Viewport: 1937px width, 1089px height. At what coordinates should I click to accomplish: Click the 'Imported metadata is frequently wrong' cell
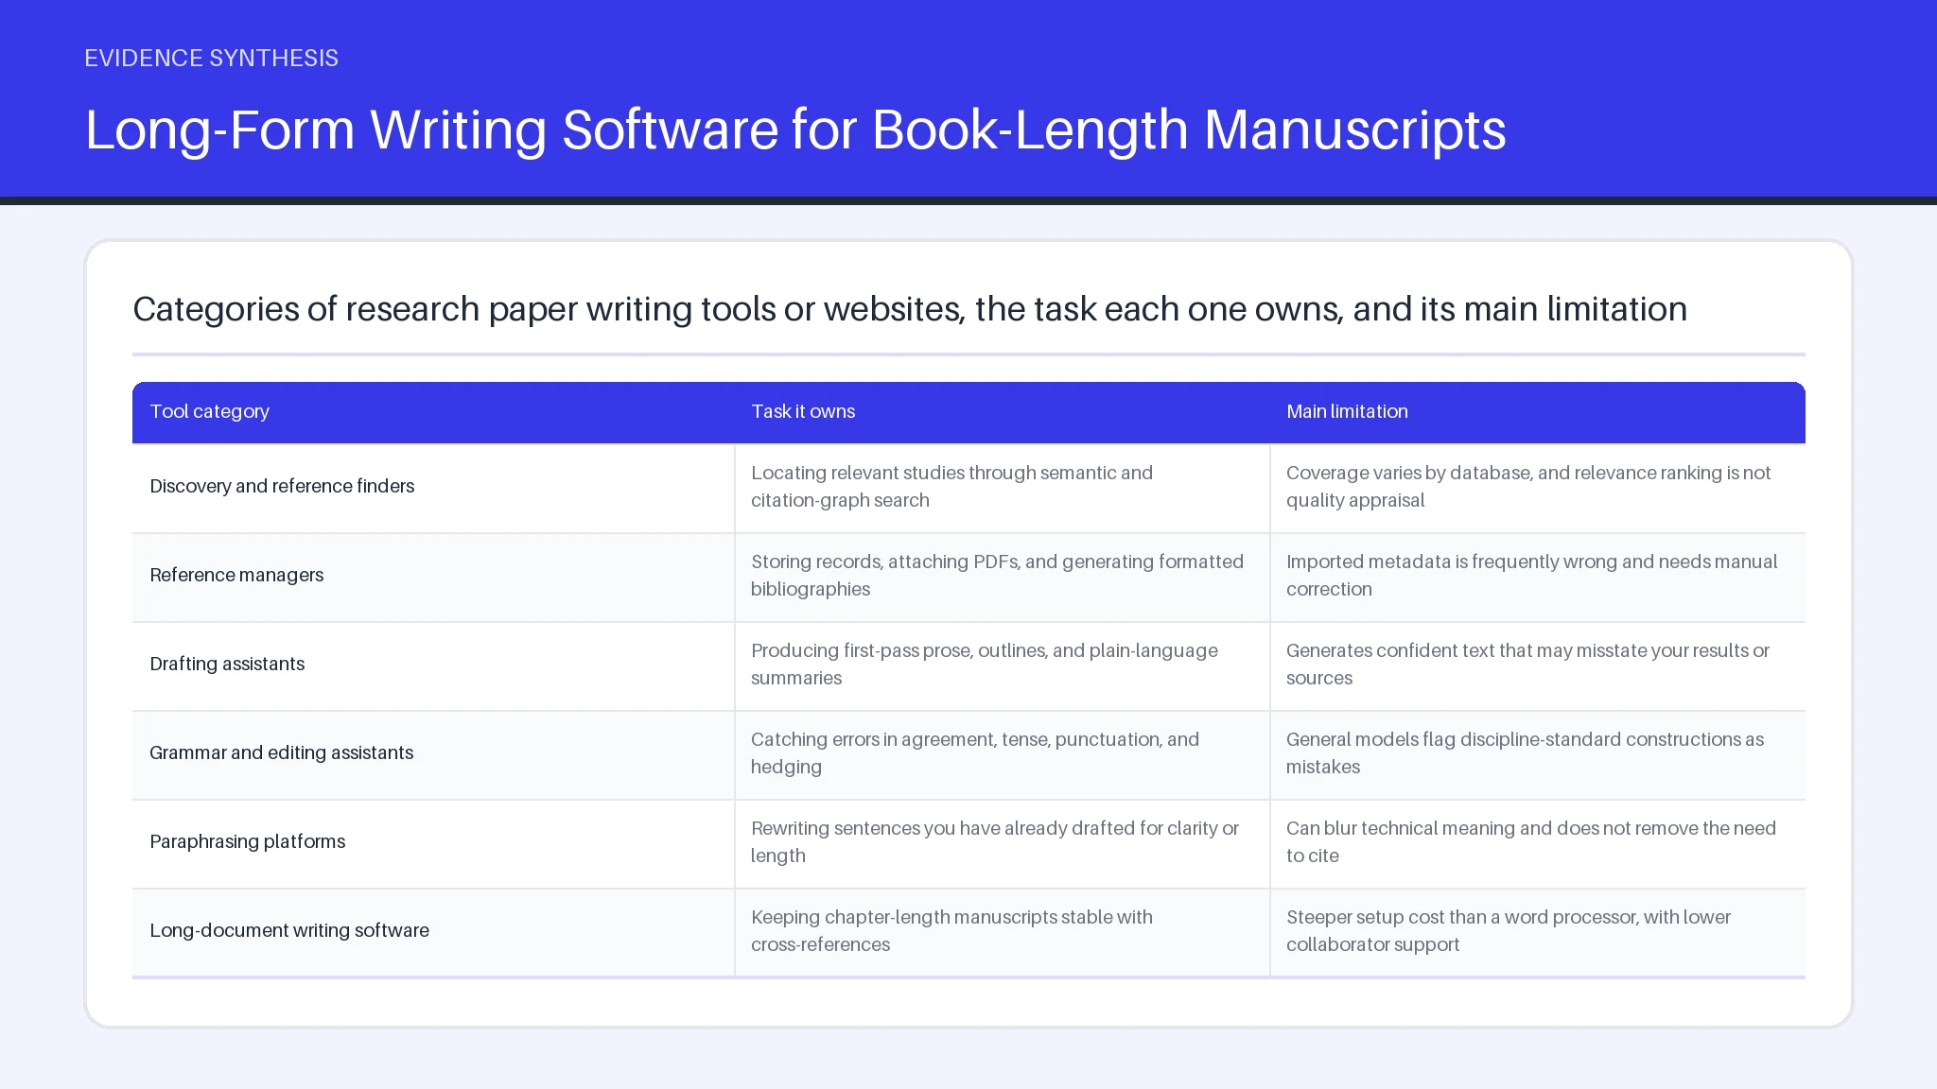1537,577
